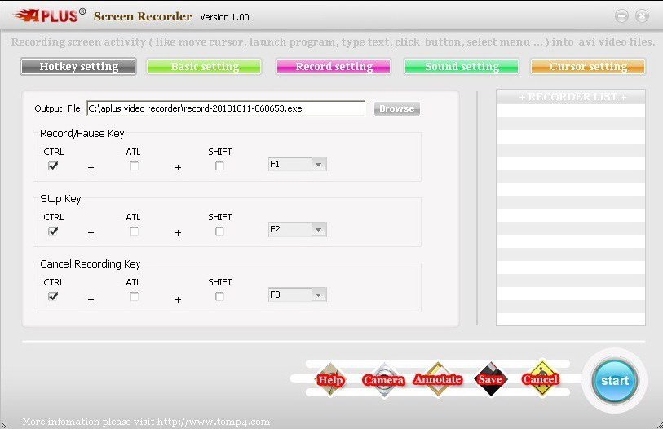This screenshot has width=663, height=429.
Task: Visit the www.tomp4.com link
Action: (x=214, y=422)
